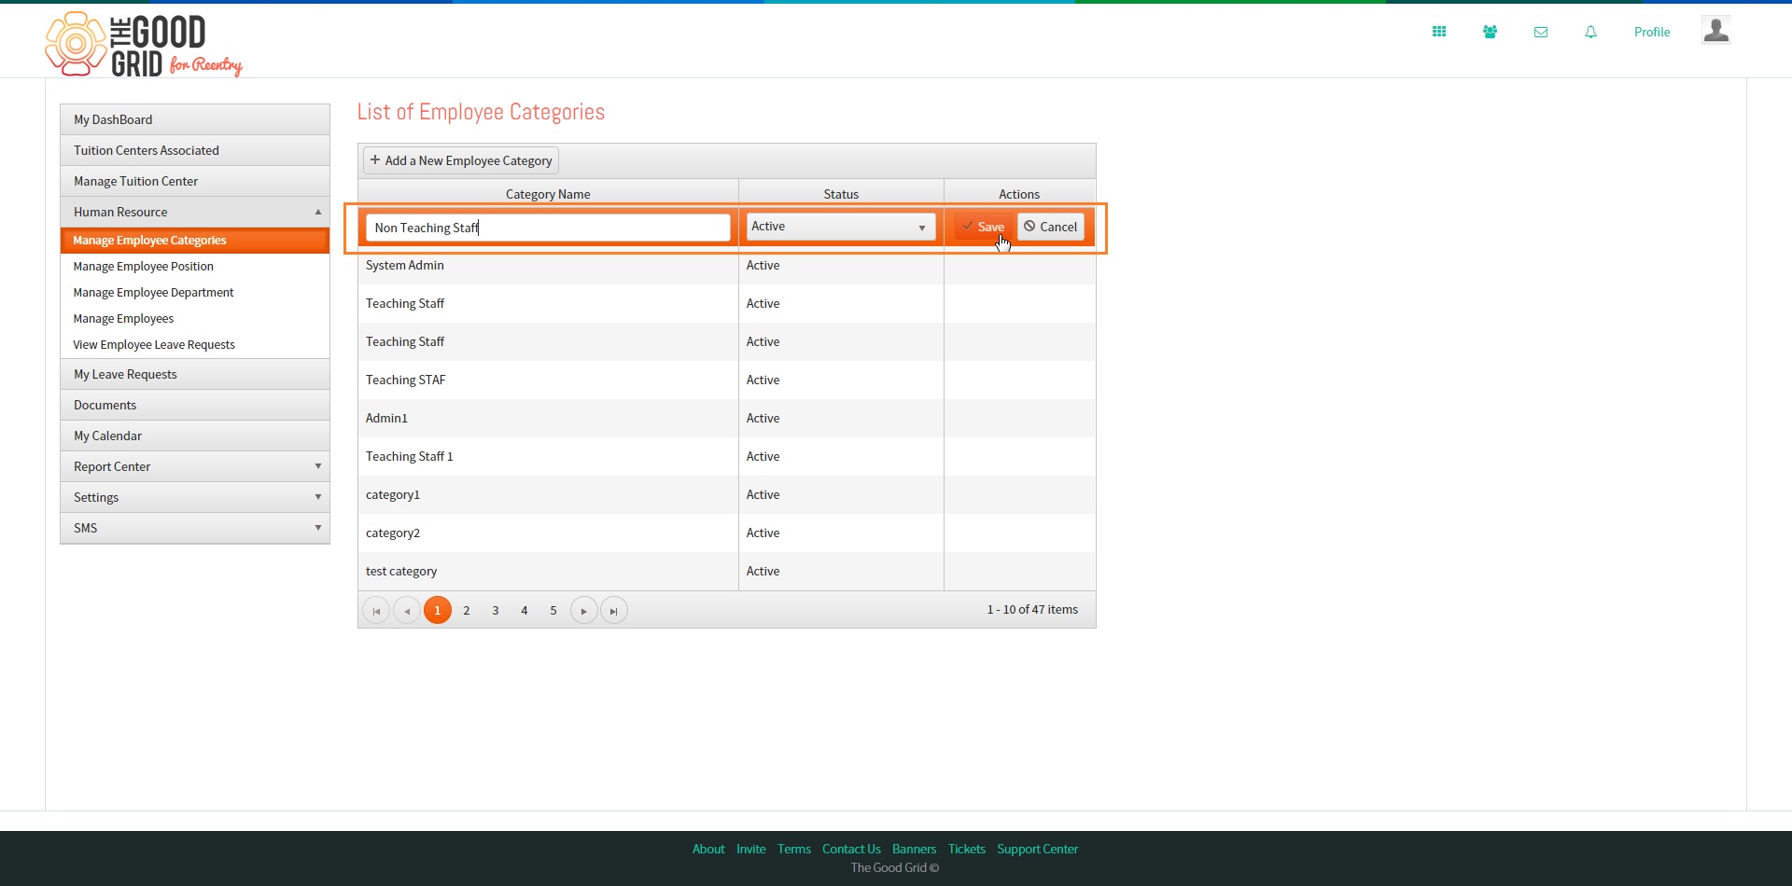This screenshot has width=1792, height=886.
Task: Select Manage Employees
Action: pos(195,319)
